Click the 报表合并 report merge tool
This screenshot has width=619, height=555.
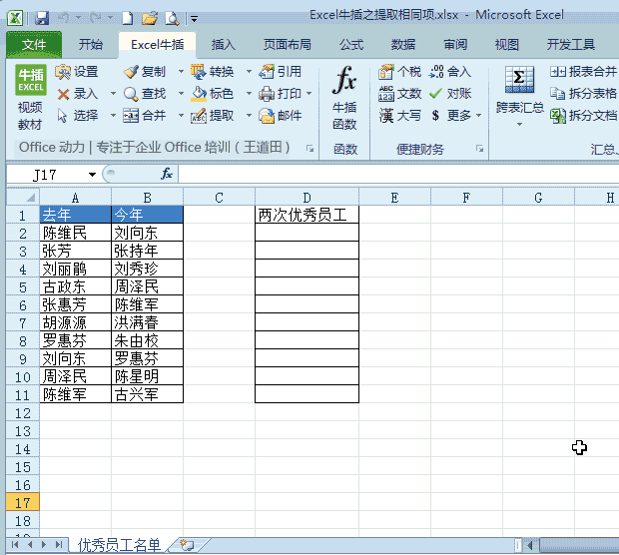pyautogui.click(x=583, y=72)
